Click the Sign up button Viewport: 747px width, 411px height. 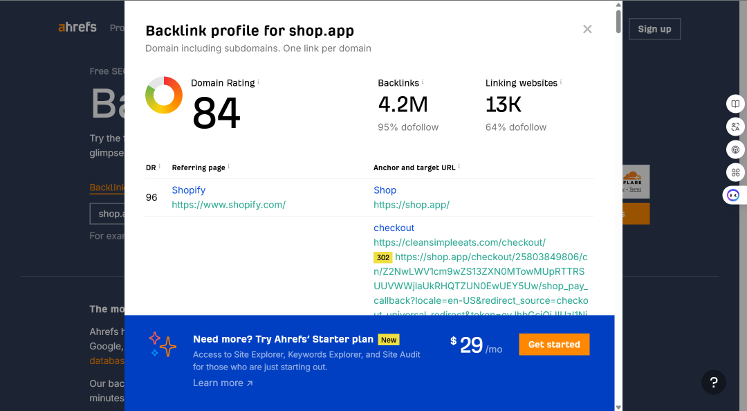[654, 29]
